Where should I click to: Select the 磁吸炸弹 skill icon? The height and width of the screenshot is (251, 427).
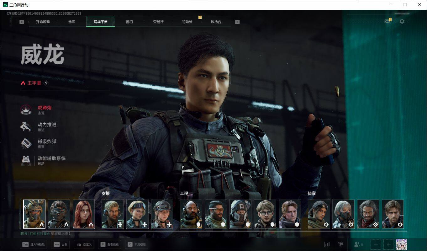click(26, 144)
